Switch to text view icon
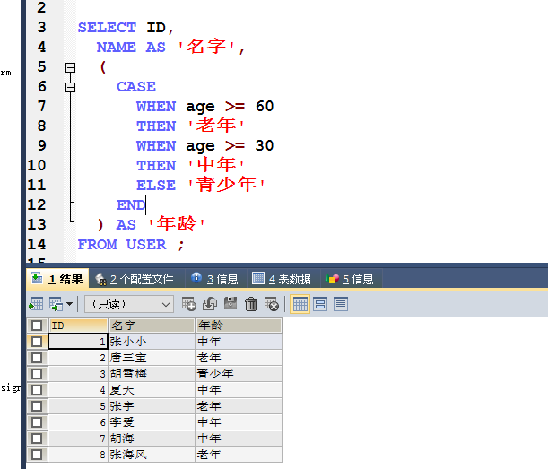The width and height of the screenshot is (548, 469). pos(341,304)
